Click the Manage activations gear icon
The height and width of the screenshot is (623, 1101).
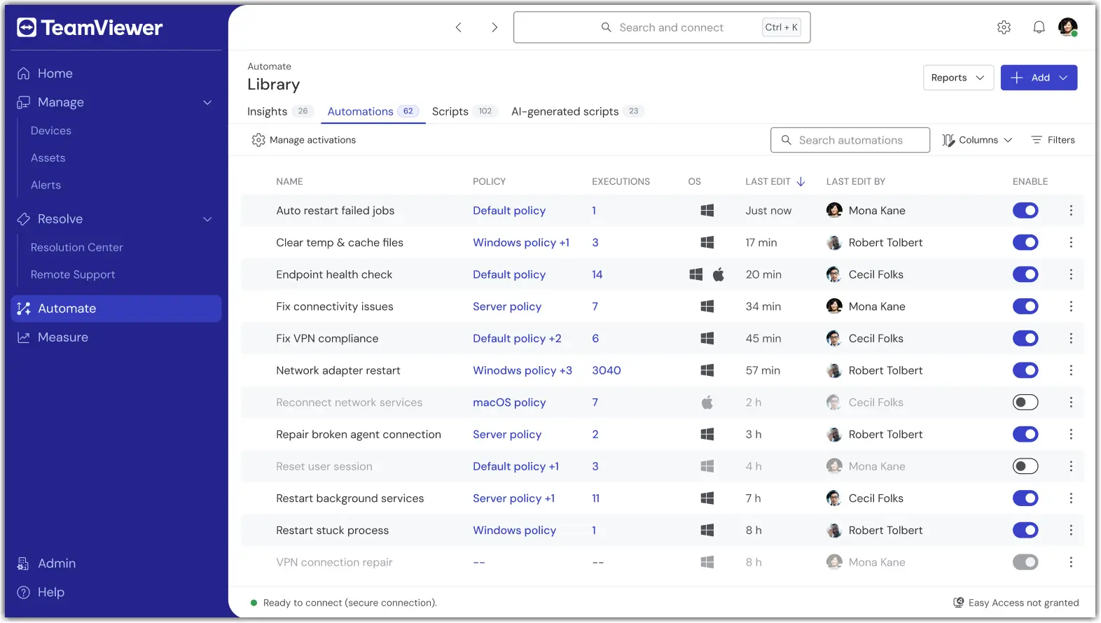[258, 140]
